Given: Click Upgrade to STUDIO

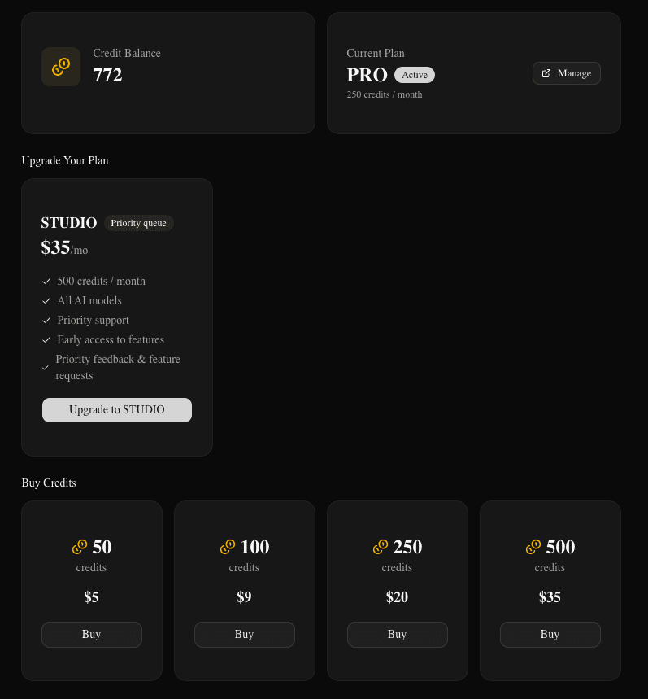Looking at the screenshot, I should tap(116, 409).
